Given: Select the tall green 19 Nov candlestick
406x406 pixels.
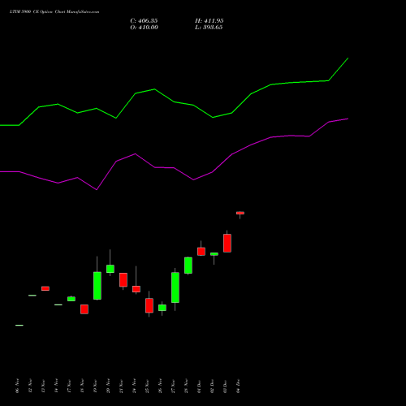Looking at the screenshot, I should (97, 286).
